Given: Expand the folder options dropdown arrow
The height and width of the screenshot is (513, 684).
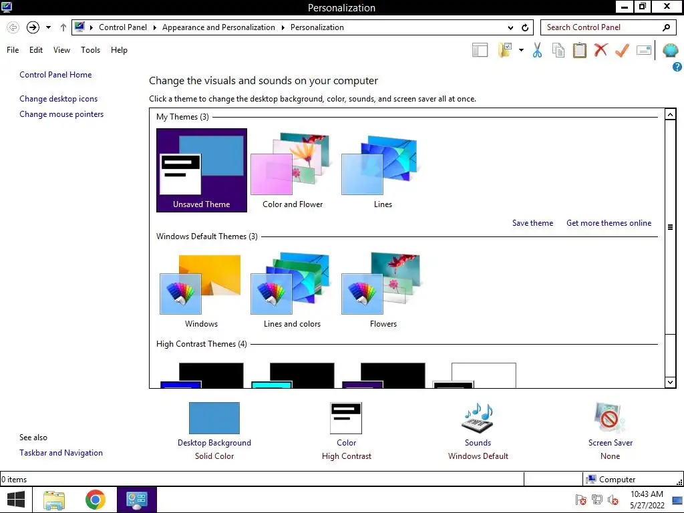Looking at the screenshot, I should pyautogui.click(x=521, y=50).
